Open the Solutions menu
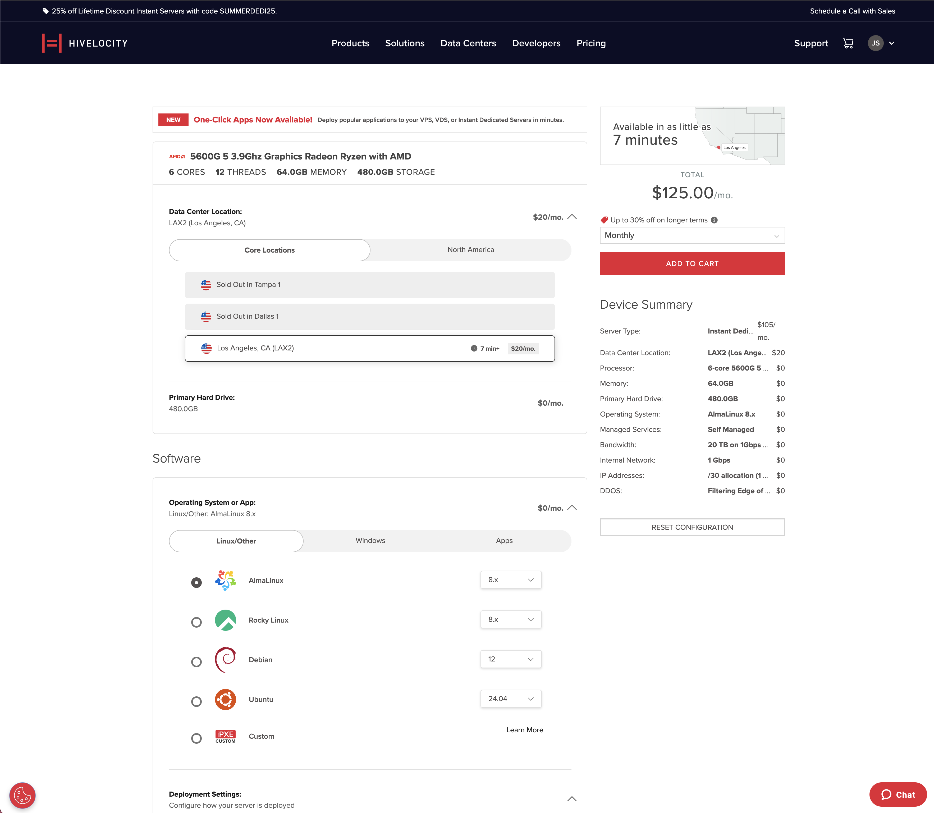Viewport: 934px width, 813px height. pyautogui.click(x=405, y=43)
